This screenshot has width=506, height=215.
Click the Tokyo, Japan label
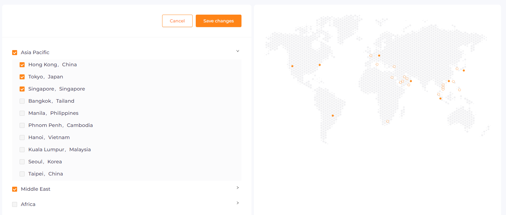[x=46, y=77]
